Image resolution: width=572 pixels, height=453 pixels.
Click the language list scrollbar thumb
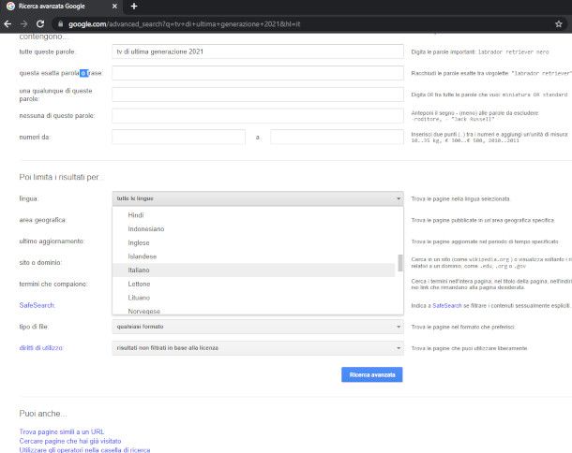pyautogui.click(x=399, y=263)
